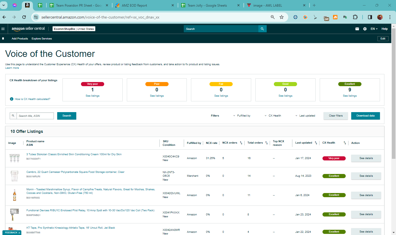
Task: Bookmark this page with the star icon
Action: 282,17
